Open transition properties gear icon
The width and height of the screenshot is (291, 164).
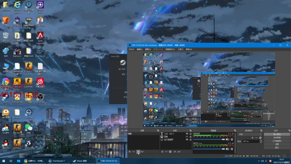click(260, 138)
